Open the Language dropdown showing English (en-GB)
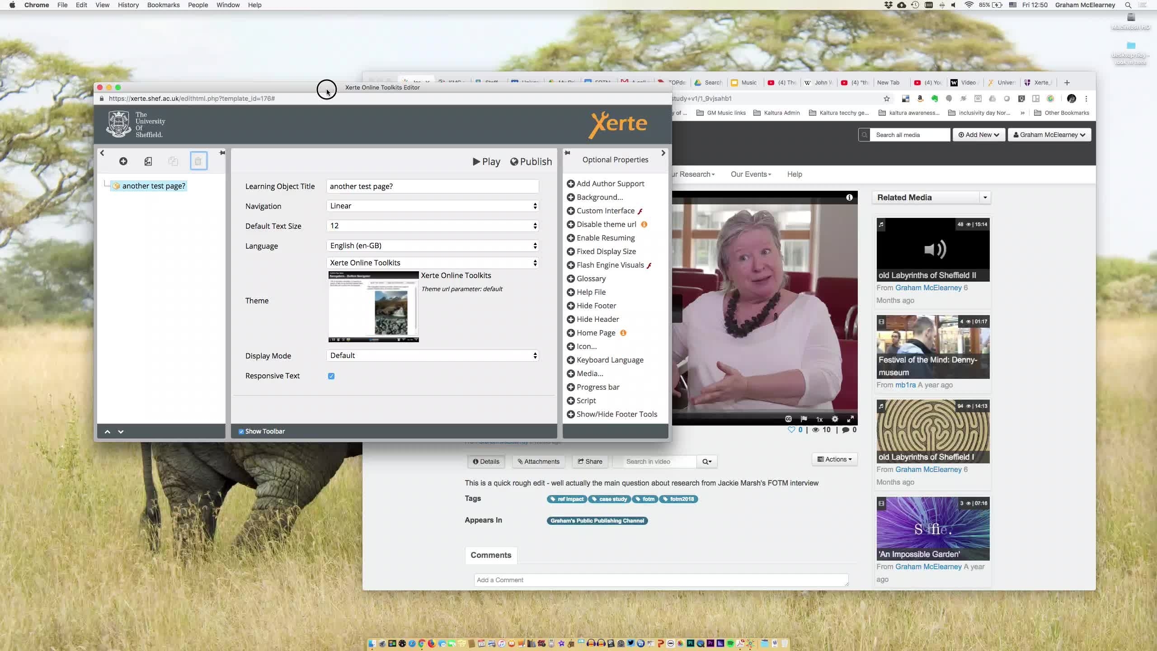The width and height of the screenshot is (1157, 651). [433, 246]
